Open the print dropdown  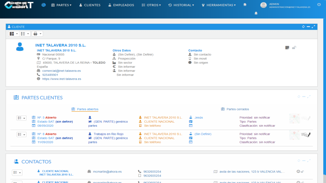37,34
